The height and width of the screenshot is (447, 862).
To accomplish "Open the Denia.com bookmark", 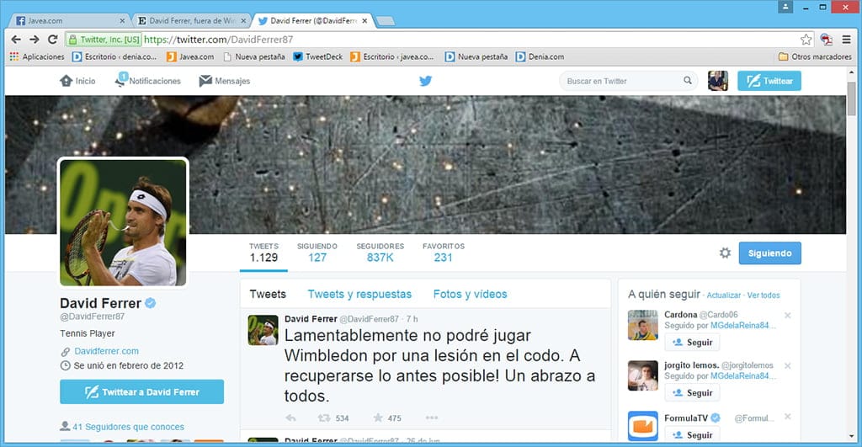I will point(540,56).
